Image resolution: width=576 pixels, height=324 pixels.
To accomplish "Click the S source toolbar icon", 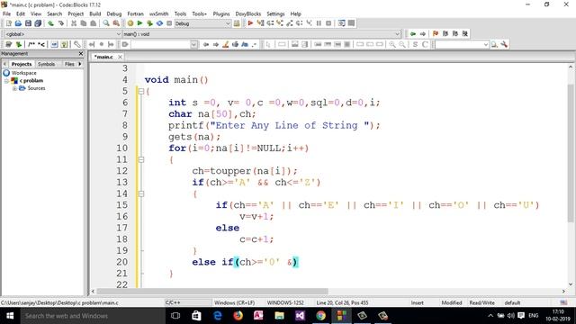I will (415, 44).
